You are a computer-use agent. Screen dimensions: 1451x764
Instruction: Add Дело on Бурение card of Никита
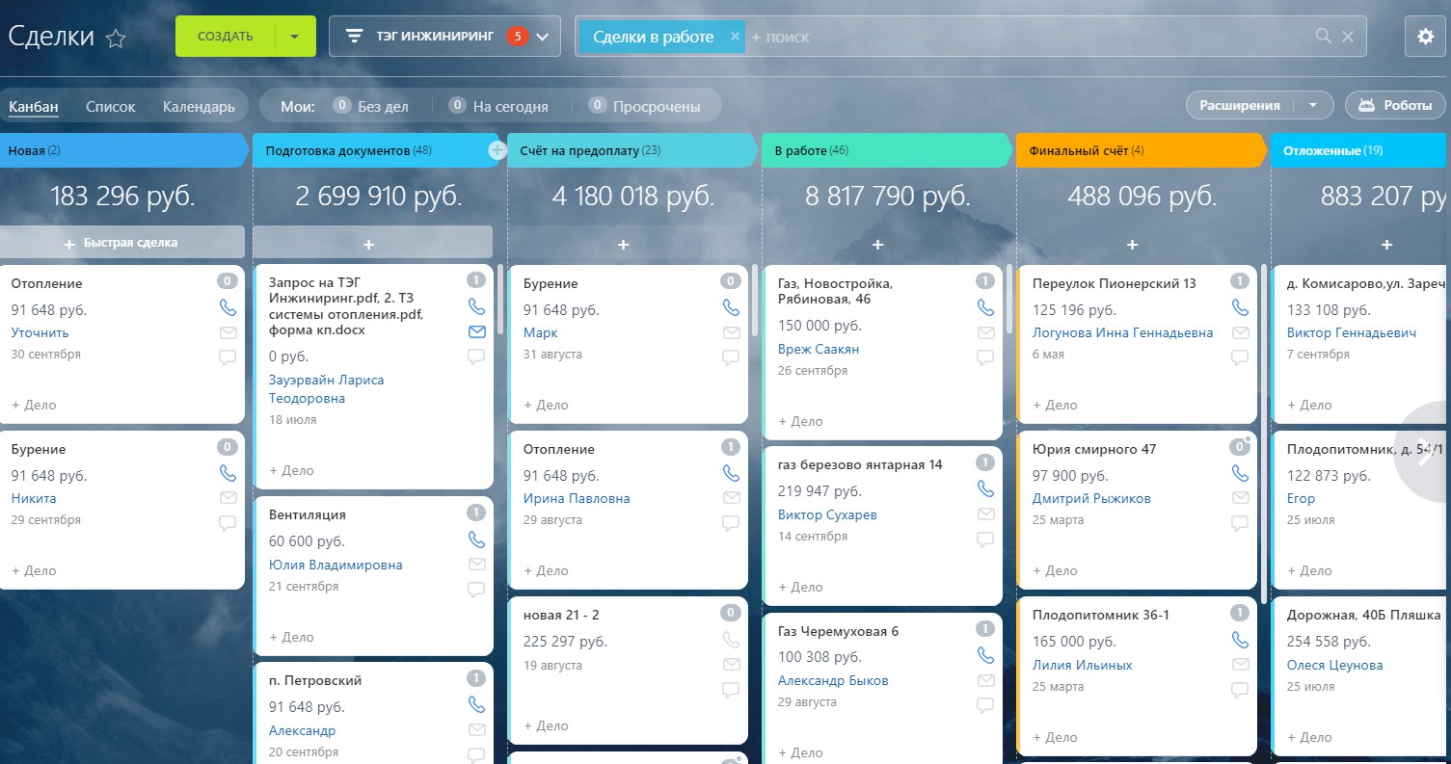coord(34,570)
